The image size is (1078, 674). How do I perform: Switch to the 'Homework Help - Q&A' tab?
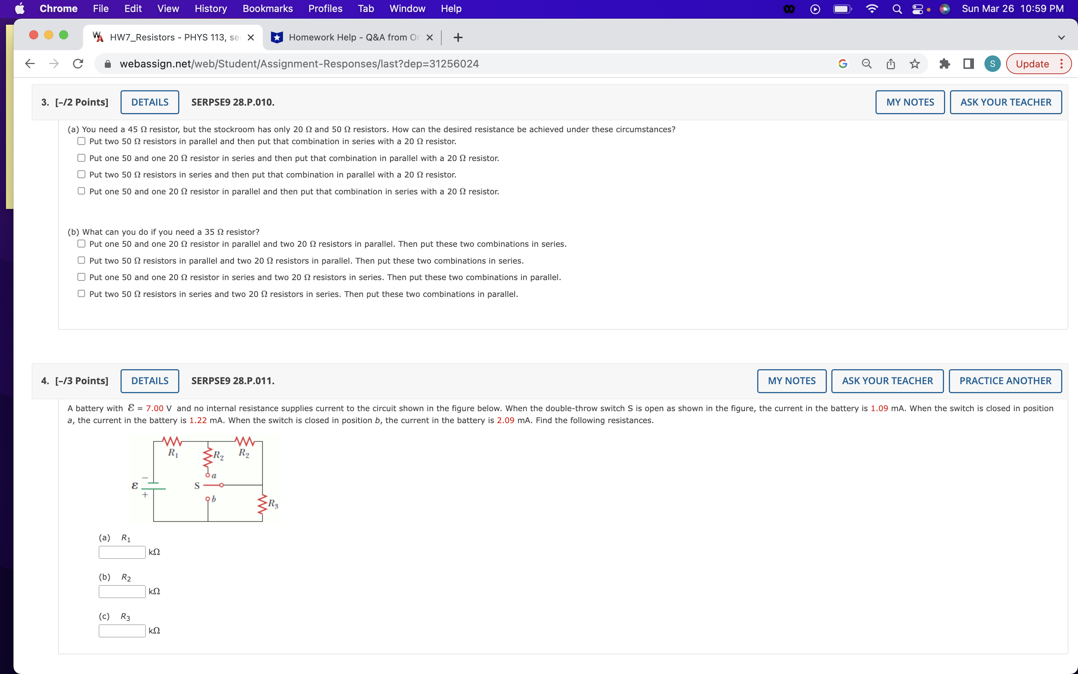(x=352, y=37)
